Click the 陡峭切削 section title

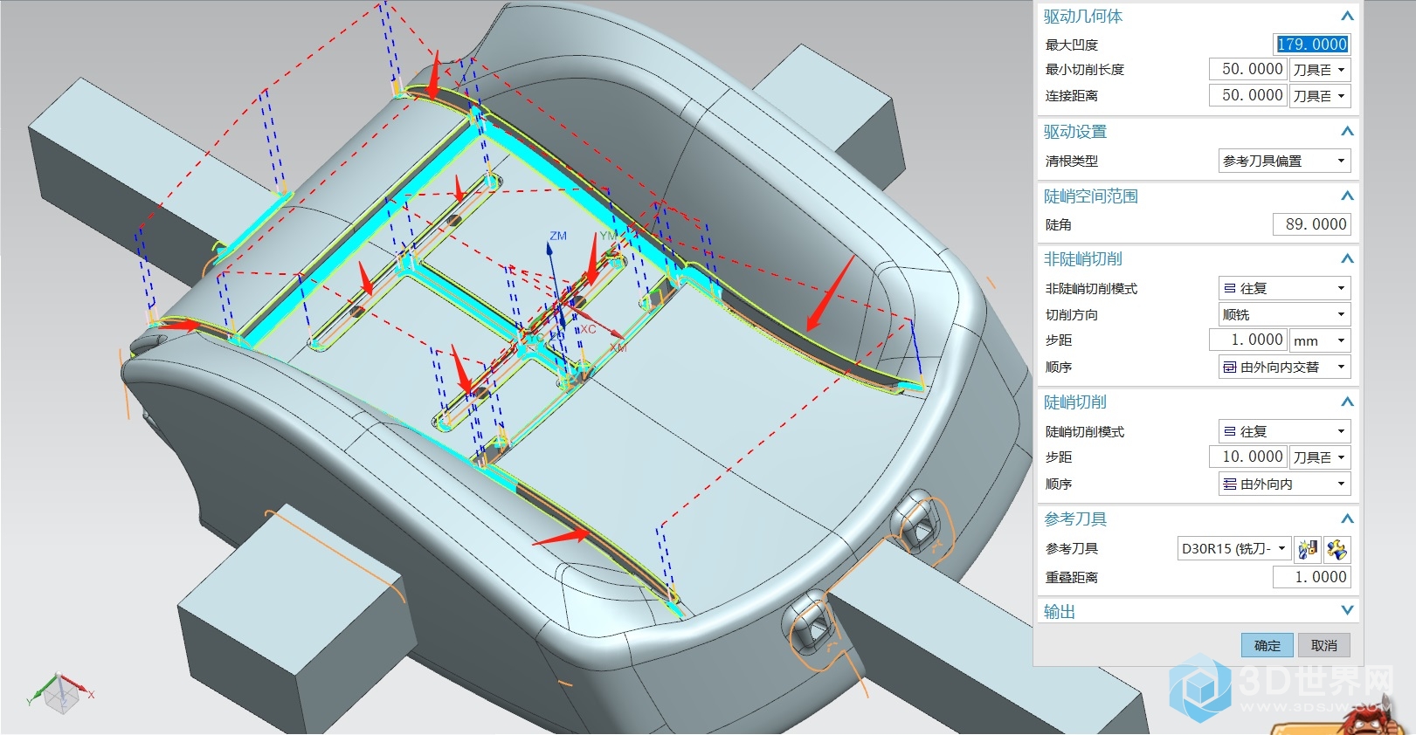pyautogui.click(x=1075, y=402)
